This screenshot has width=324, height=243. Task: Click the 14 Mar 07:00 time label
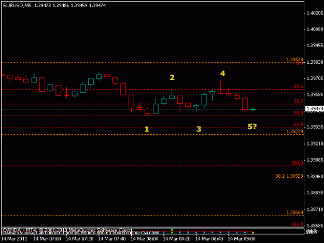click(x=47, y=239)
